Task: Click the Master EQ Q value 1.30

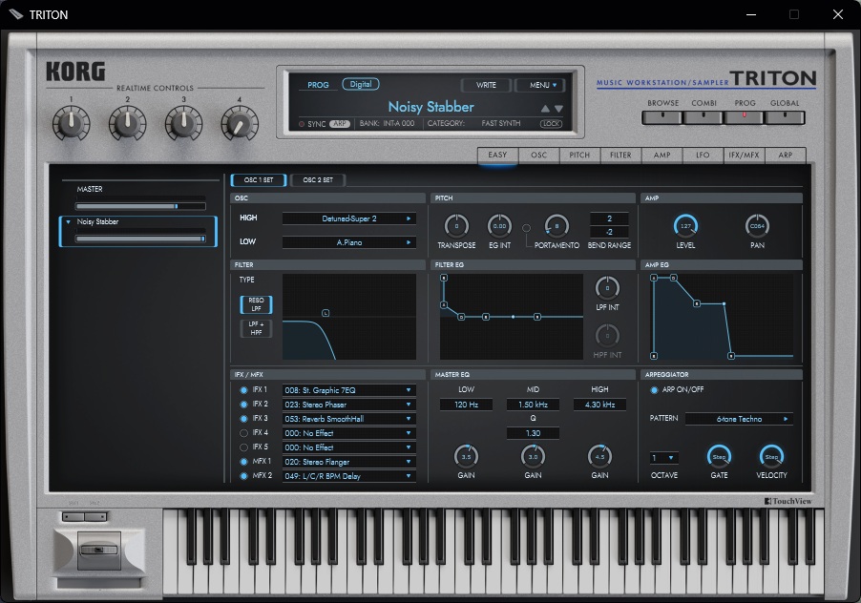Action: 533,433
